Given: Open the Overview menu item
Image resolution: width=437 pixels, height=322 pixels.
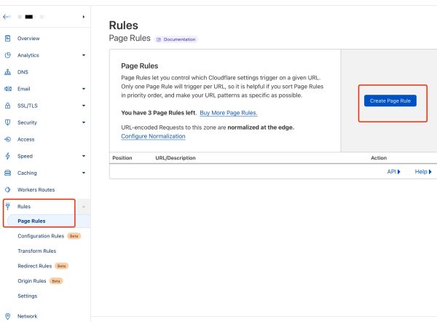Looking at the screenshot, I should [x=28, y=38].
